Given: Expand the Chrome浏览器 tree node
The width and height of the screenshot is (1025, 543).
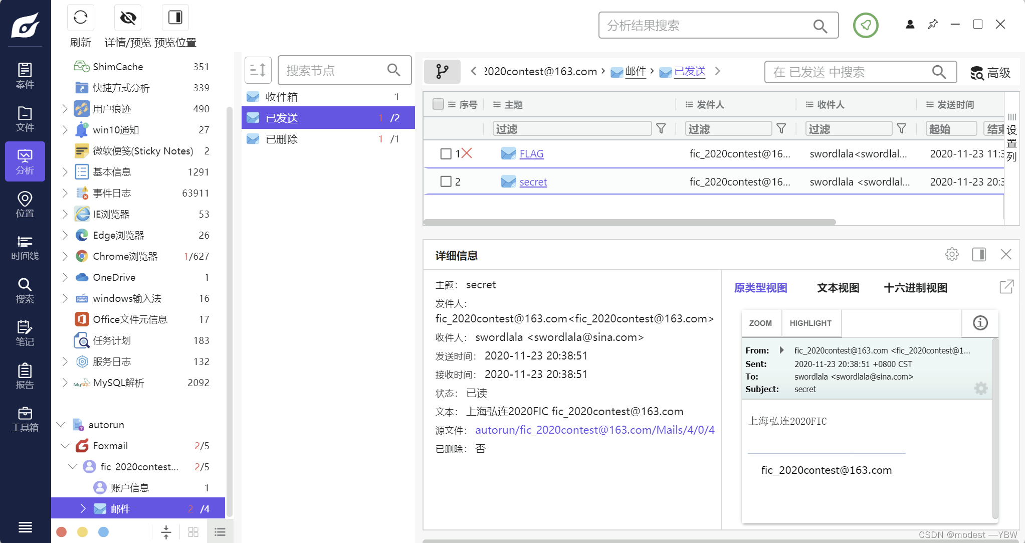Looking at the screenshot, I should [x=65, y=256].
